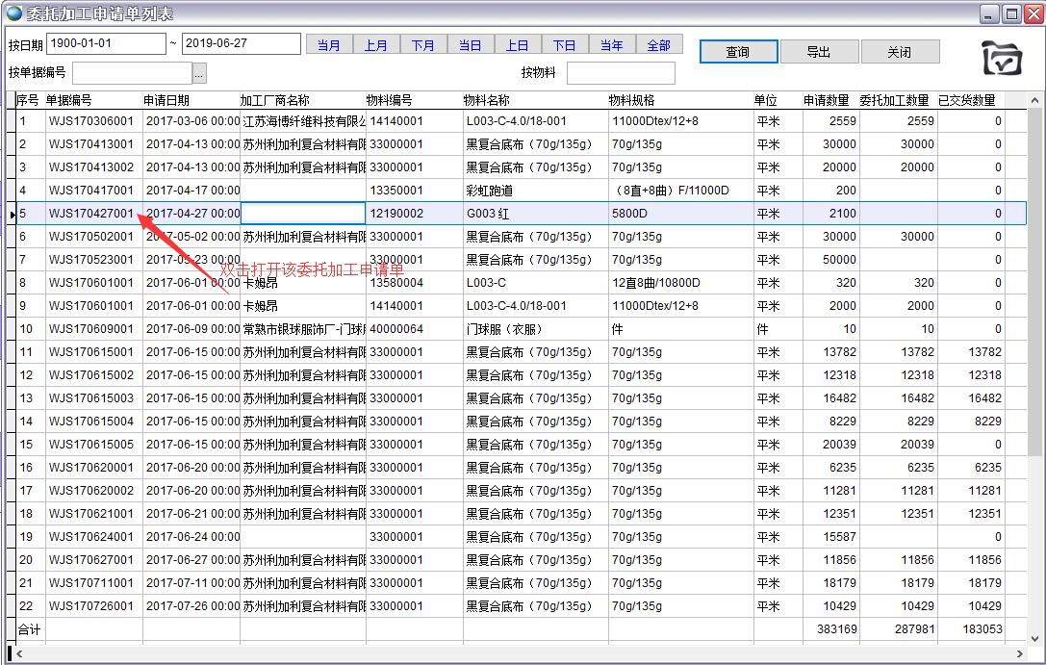Click the 查询 search button
The width and height of the screenshot is (1046, 665).
738,52
